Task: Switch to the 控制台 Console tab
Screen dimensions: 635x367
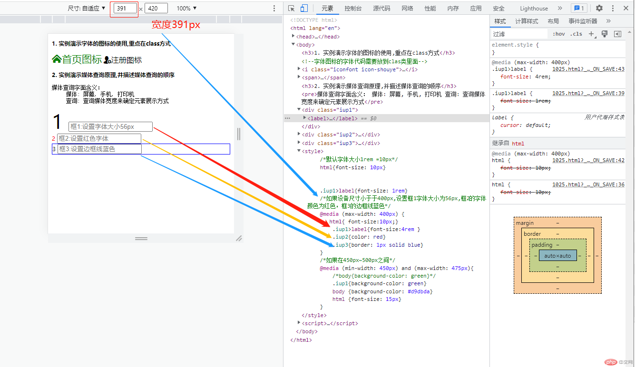Action: [x=353, y=8]
